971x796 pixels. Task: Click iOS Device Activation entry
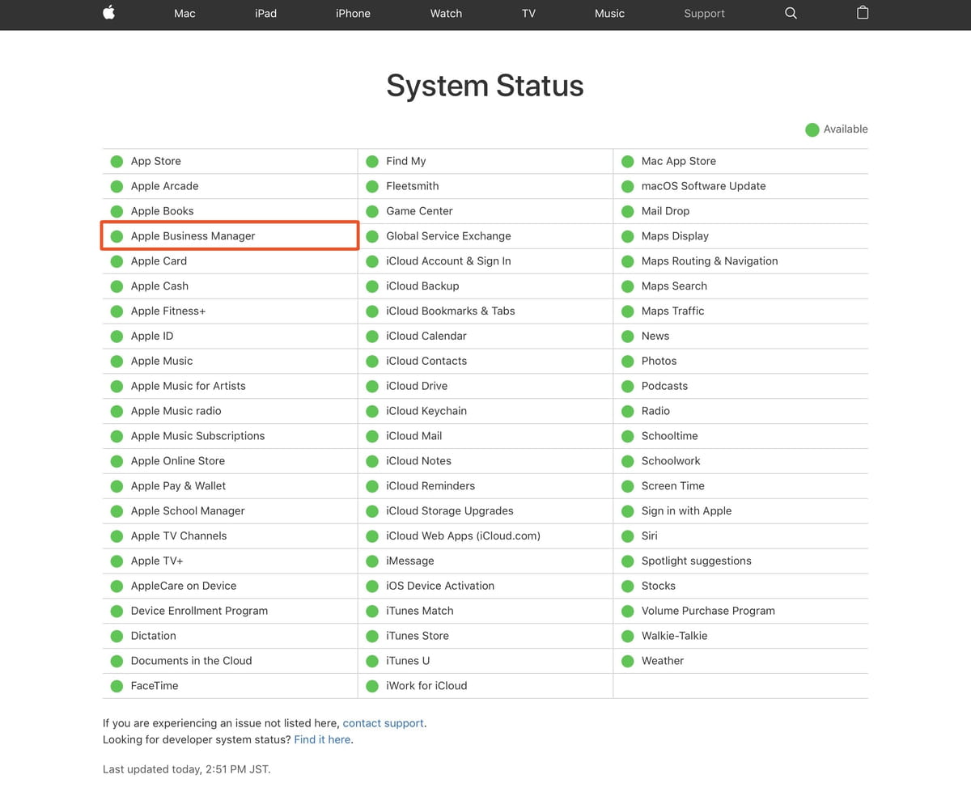pyautogui.click(x=440, y=586)
